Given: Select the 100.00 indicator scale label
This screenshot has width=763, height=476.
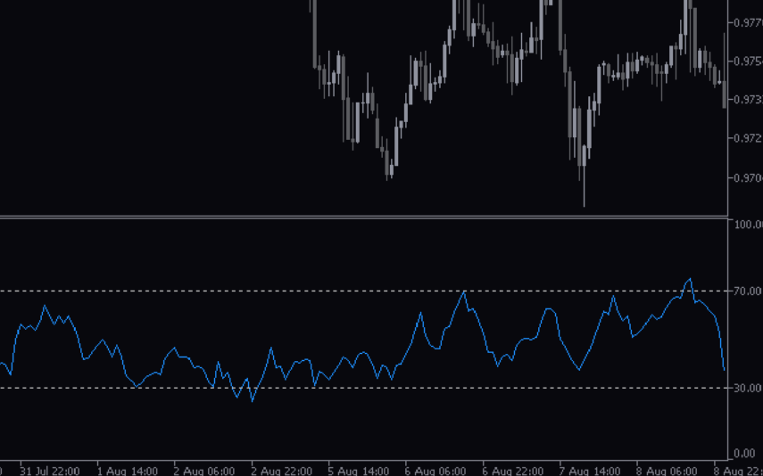Looking at the screenshot, I should [748, 225].
